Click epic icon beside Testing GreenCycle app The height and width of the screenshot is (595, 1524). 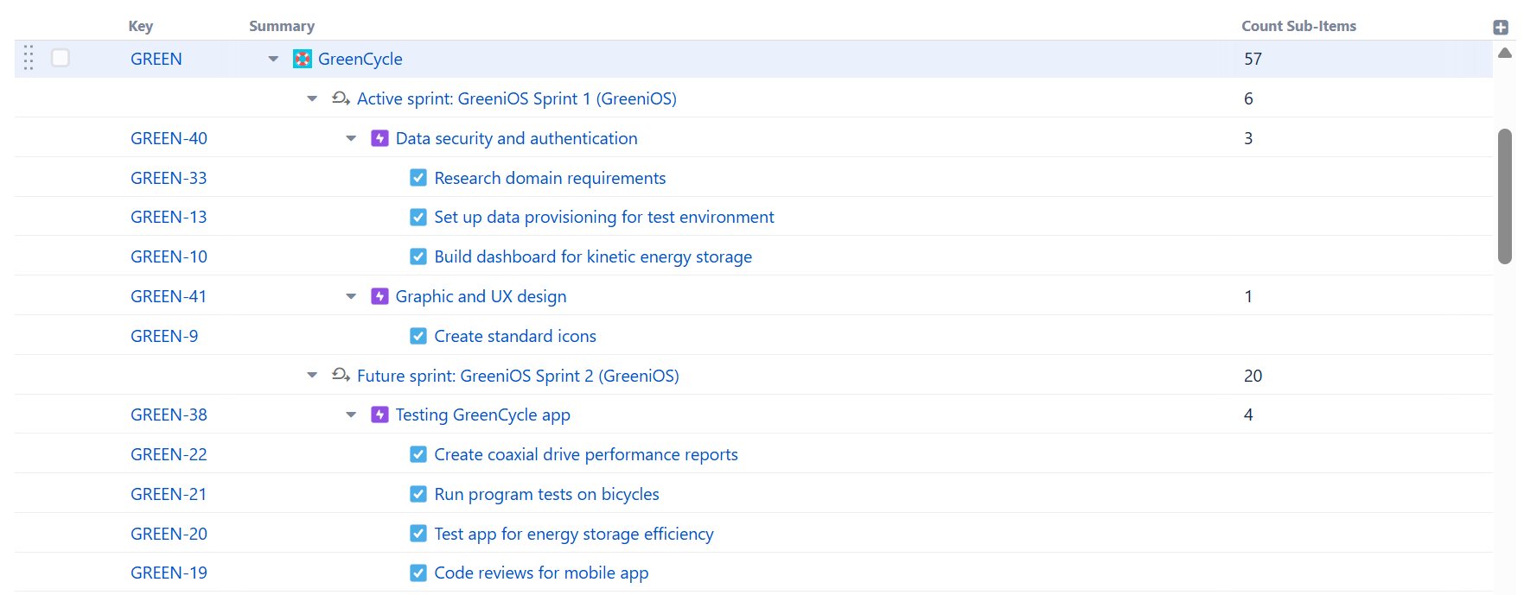pos(379,415)
